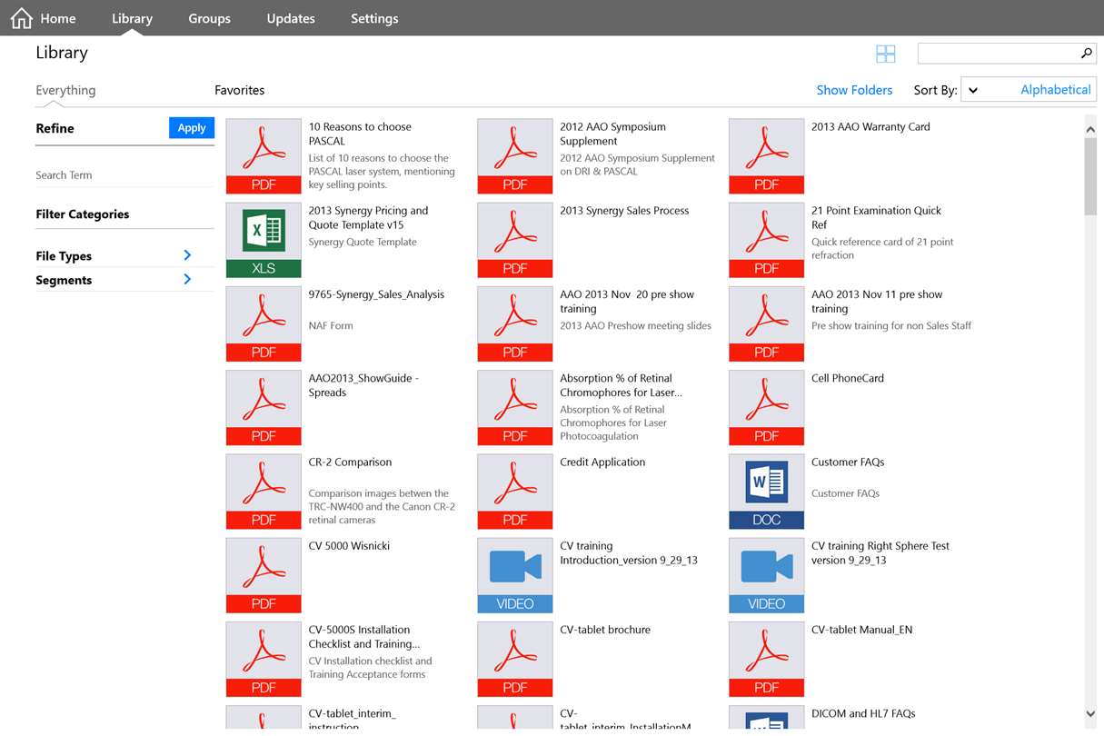Open Groups in top navigation
The height and width of the screenshot is (736, 1104).
coord(209,18)
